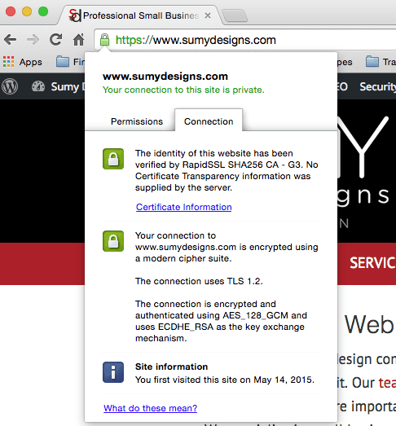Viewport: 396px width, 426px height.
Task: Click 'You first visited this site' line
Action: [225, 380]
